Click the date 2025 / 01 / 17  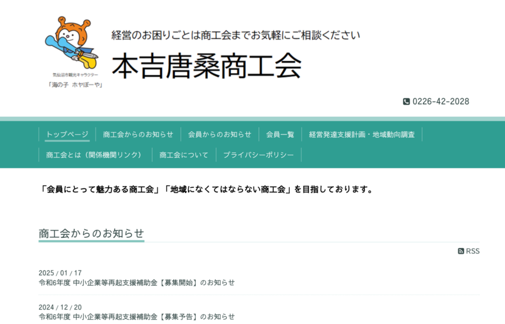60,273
